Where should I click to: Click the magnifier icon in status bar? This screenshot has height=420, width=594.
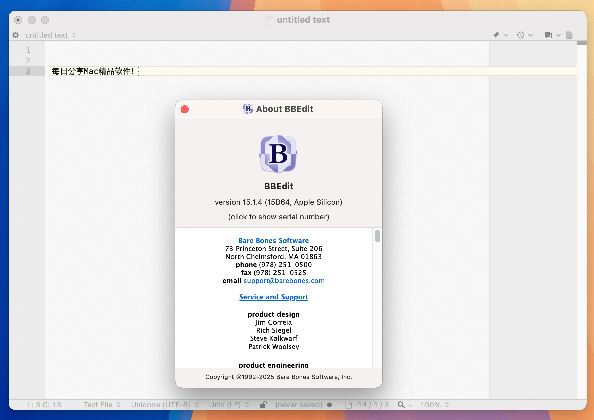[401, 405]
